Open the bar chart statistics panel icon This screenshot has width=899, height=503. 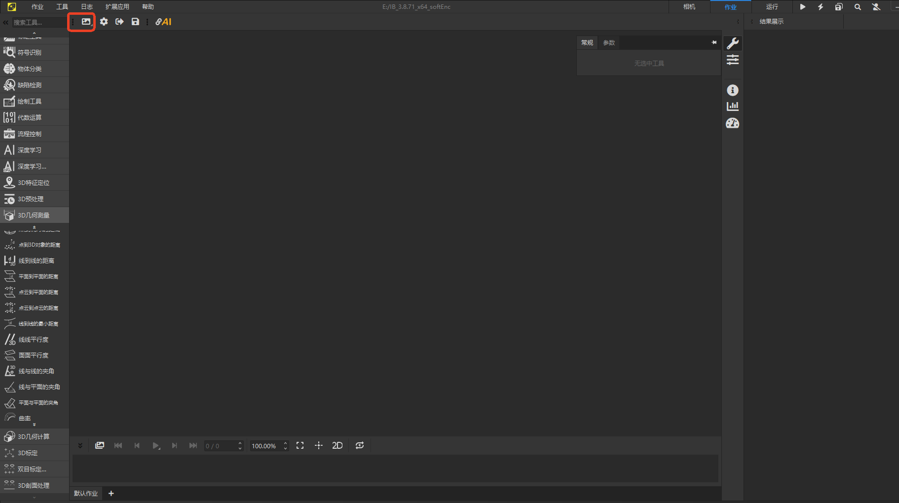733,106
